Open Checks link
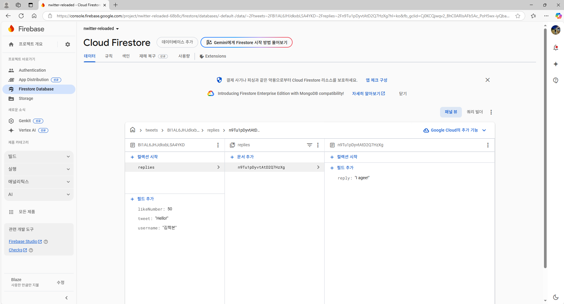The image size is (564, 304). pyautogui.click(x=18, y=250)
